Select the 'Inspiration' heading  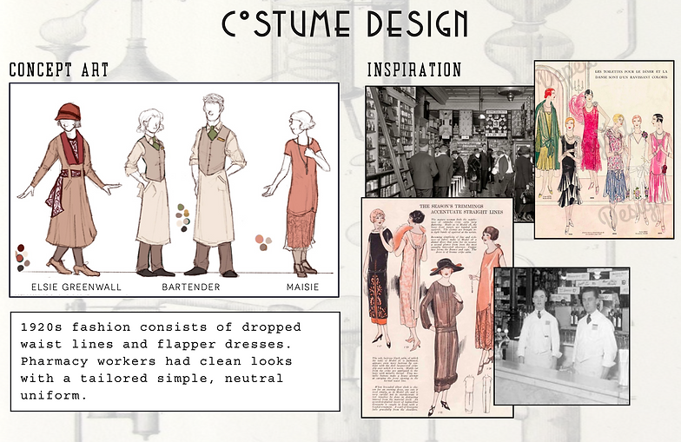coord(413,69)
